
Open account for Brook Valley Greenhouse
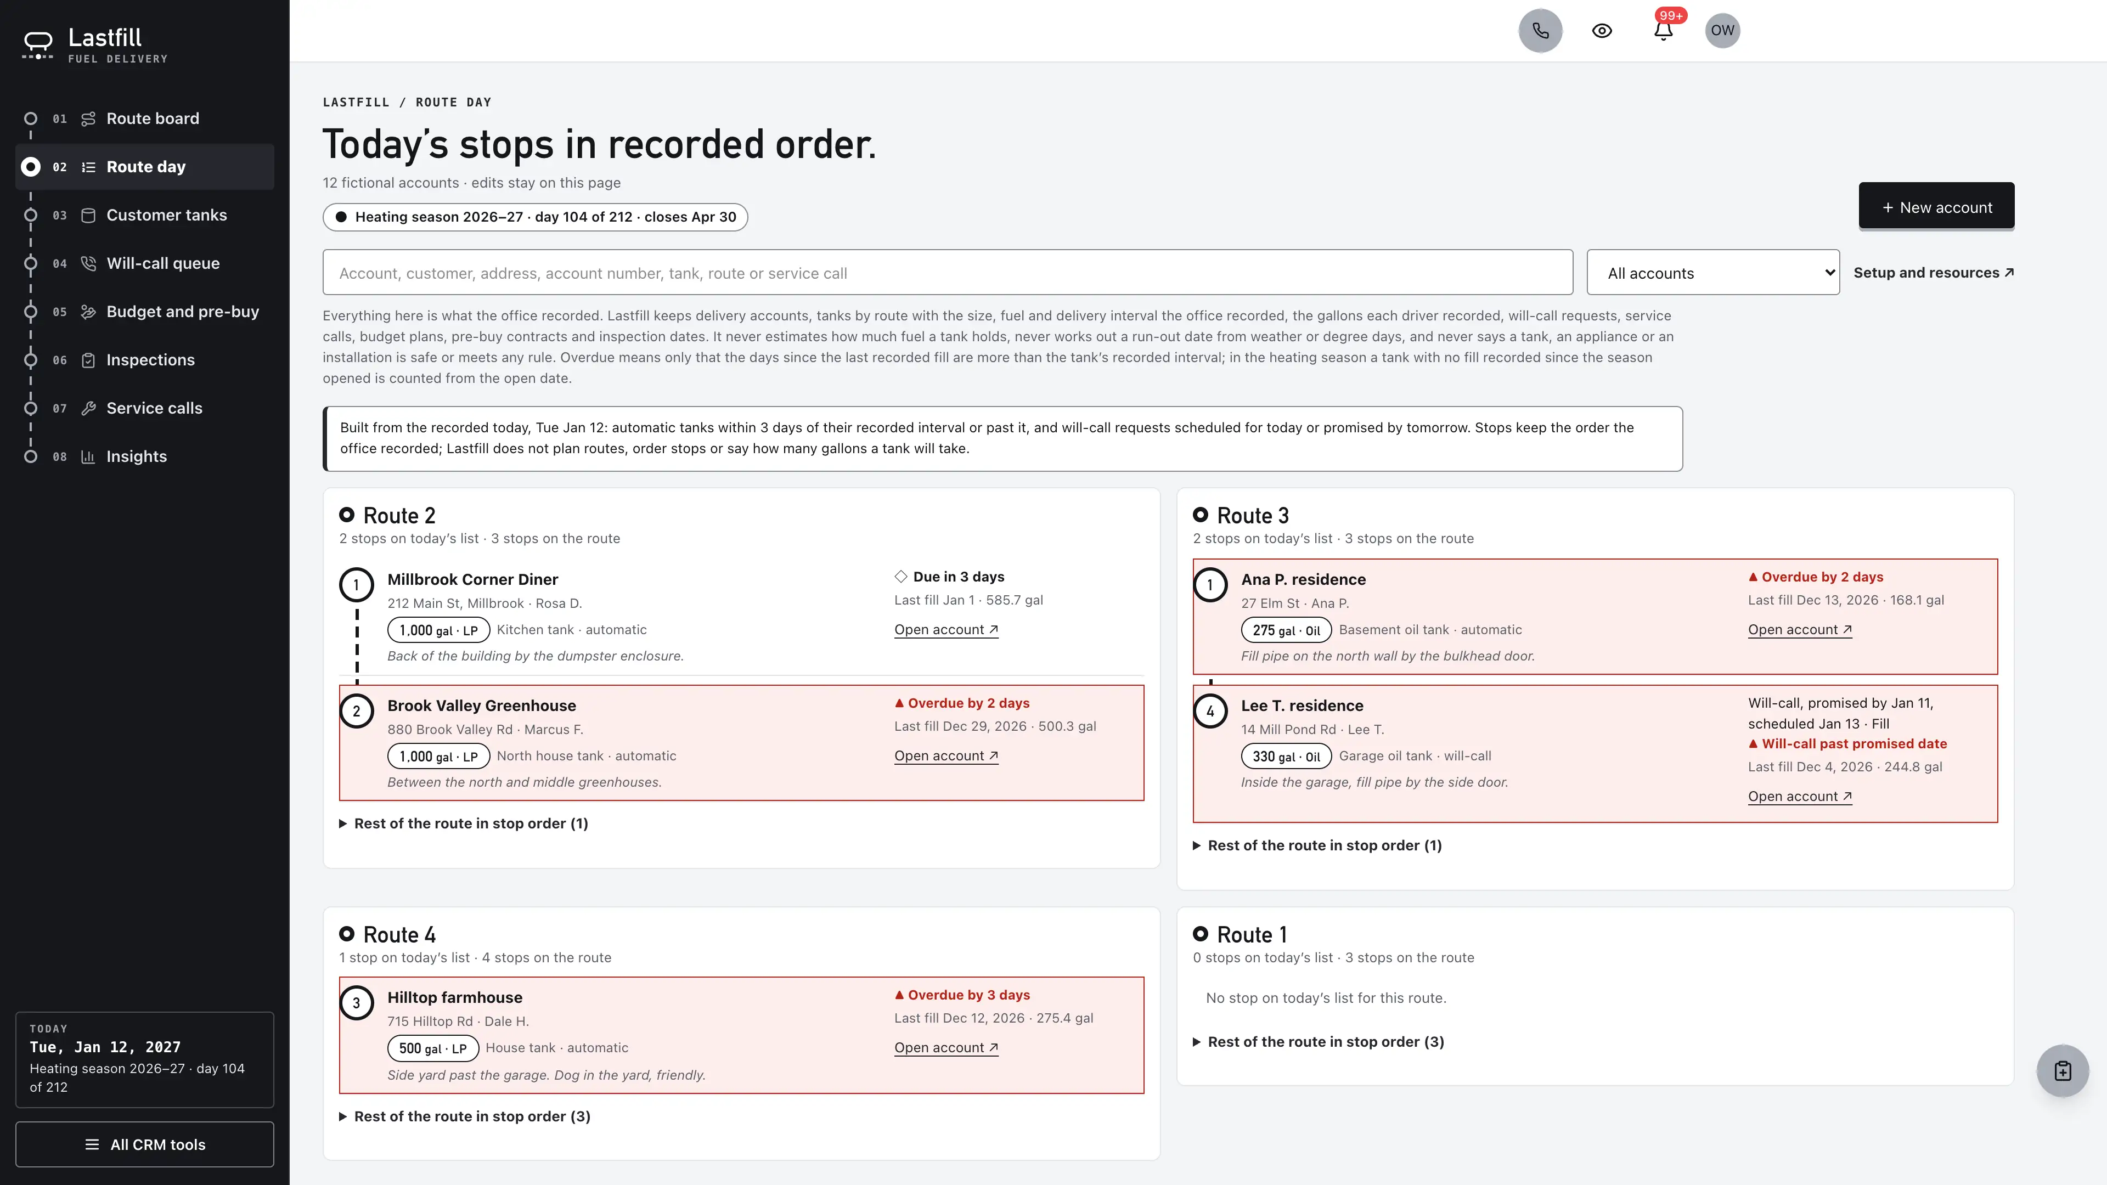click(x=947, y=755)
